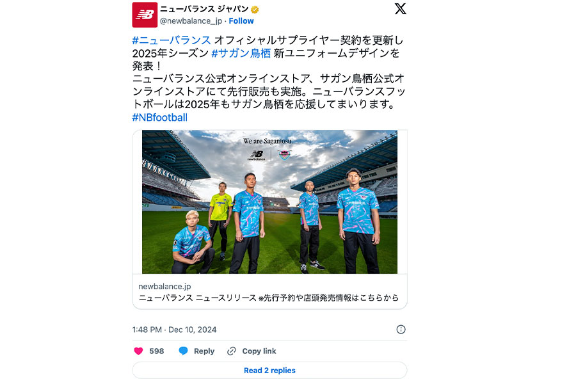Open the Sagan Tosu uniform photo
576x384 pixels.
pos(269,202)
